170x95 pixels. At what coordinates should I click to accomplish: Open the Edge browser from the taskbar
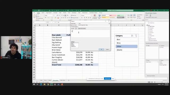(41, 84)
